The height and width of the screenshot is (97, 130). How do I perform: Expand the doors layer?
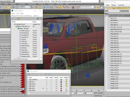28,82
